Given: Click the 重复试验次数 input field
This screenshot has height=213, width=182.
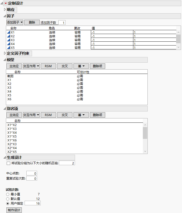Looking at the screenshot, I should [32, 178].
